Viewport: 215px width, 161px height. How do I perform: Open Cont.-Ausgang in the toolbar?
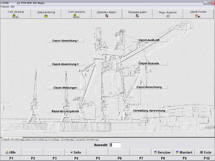(76, 14)
